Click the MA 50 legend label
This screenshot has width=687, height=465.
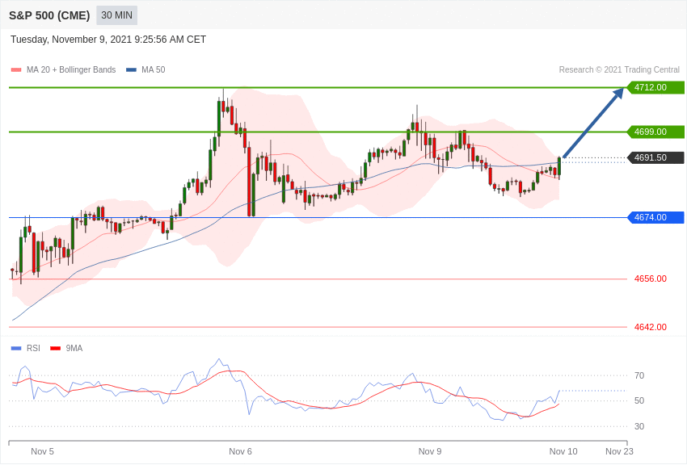154,69
